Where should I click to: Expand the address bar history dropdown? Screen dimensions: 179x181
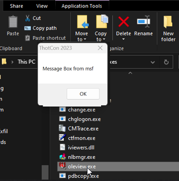click(x=153, y=63)
